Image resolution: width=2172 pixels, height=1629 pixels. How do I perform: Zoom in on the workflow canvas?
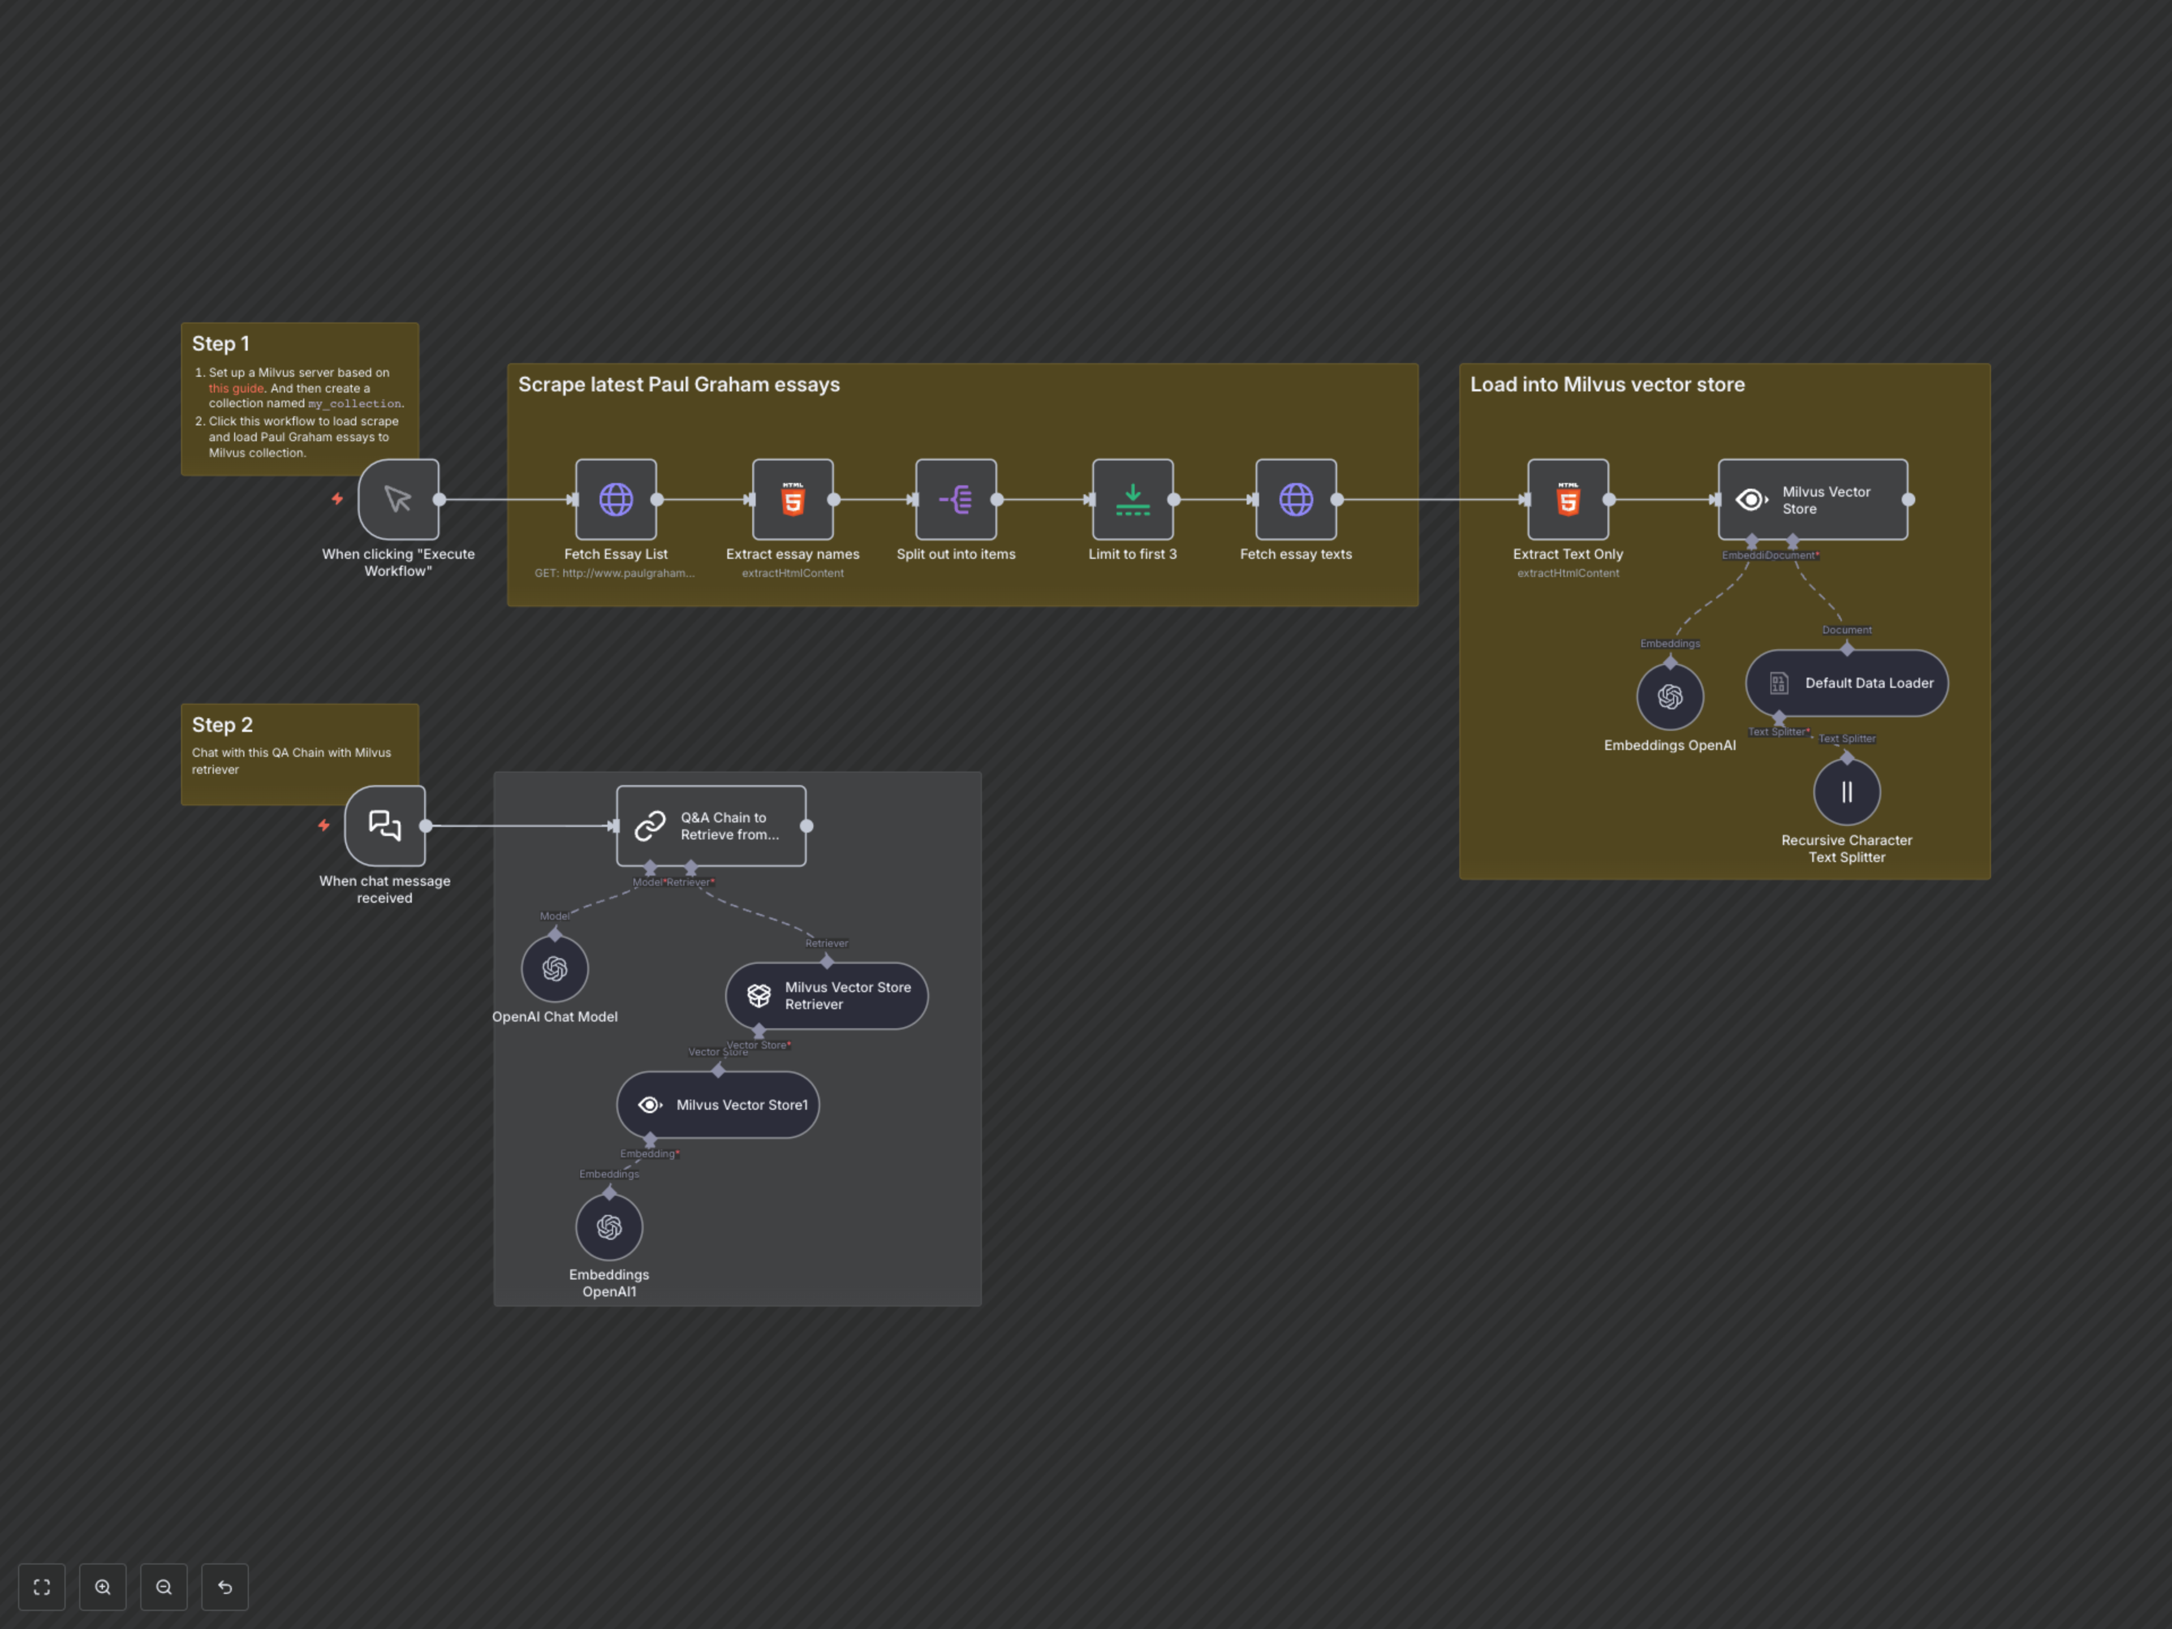pyautogui.click(x=103, y=1587)
